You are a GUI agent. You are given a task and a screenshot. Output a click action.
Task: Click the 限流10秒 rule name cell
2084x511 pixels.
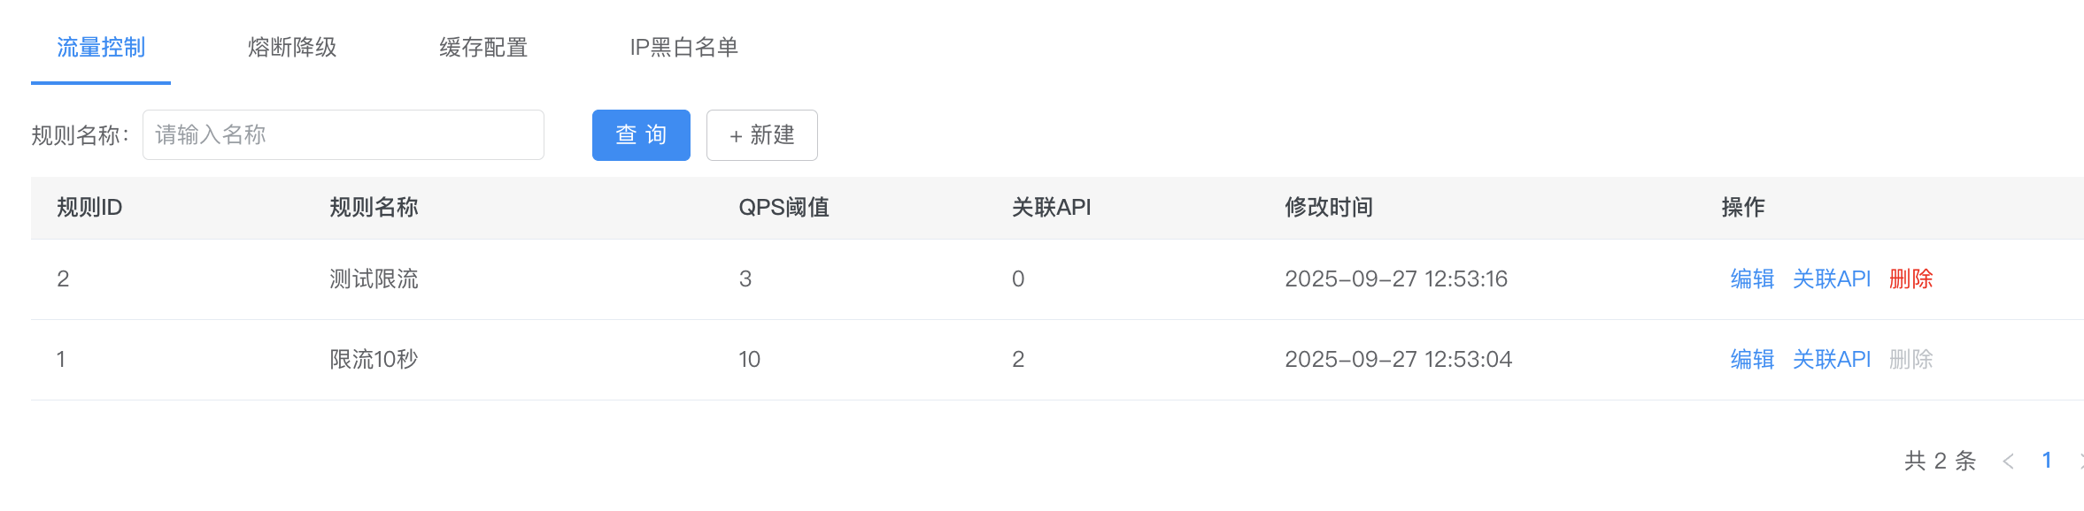[374, 360]
